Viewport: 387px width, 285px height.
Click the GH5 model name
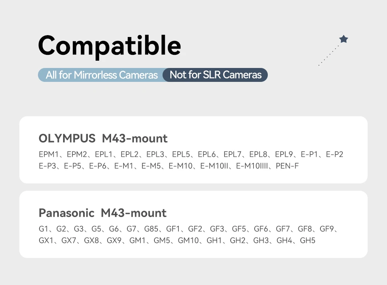click(x=308, y=241)
